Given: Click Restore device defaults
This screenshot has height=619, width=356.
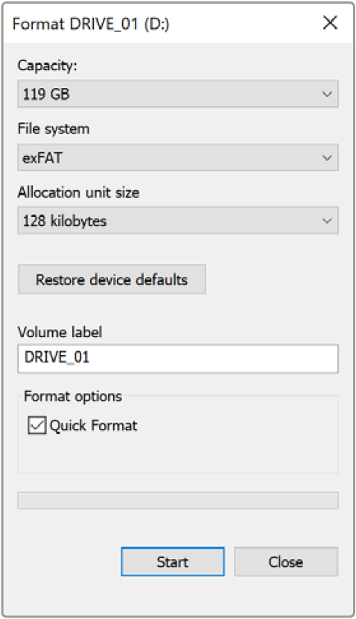Looking at the screenshot, I should pyautogui.click(x=112, y=280).
